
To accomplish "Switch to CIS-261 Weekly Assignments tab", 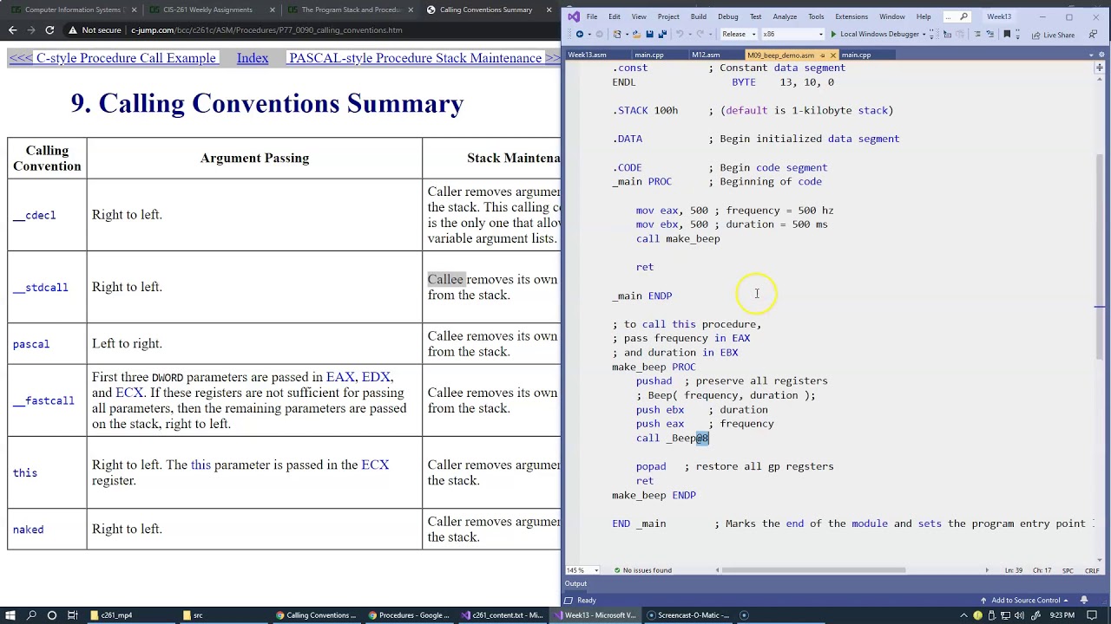I will 208,10.
